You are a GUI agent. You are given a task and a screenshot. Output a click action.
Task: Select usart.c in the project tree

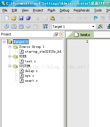click(x=31, y=81)
